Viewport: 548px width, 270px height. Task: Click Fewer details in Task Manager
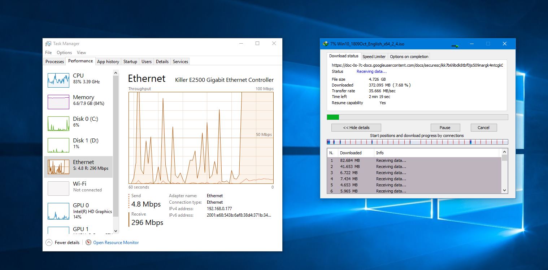67,243
